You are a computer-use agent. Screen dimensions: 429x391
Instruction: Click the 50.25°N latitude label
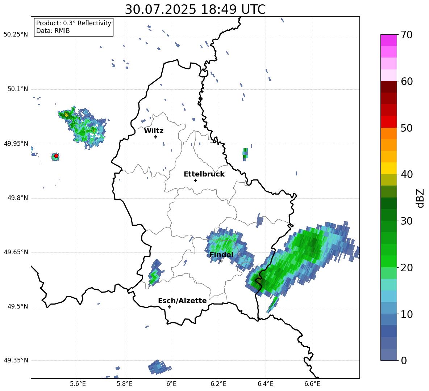[16, 34]
